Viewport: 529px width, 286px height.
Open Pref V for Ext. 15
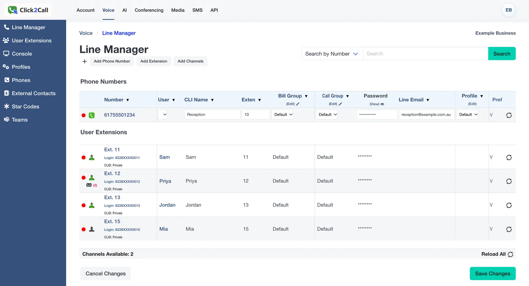point(491,229)
